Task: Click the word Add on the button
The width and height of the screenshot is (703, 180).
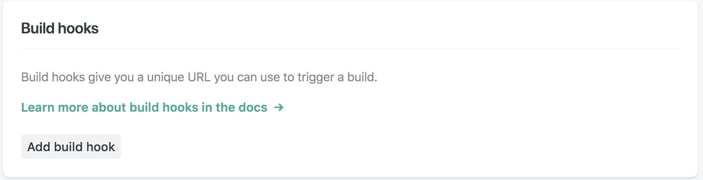Action: tap(39, 147)
